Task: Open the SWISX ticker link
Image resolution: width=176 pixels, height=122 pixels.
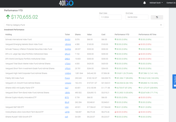Action: (68, 40)
